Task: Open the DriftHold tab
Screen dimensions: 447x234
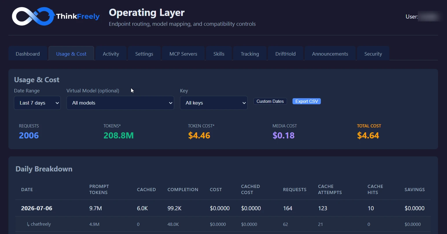Action: tap(286, 54)
